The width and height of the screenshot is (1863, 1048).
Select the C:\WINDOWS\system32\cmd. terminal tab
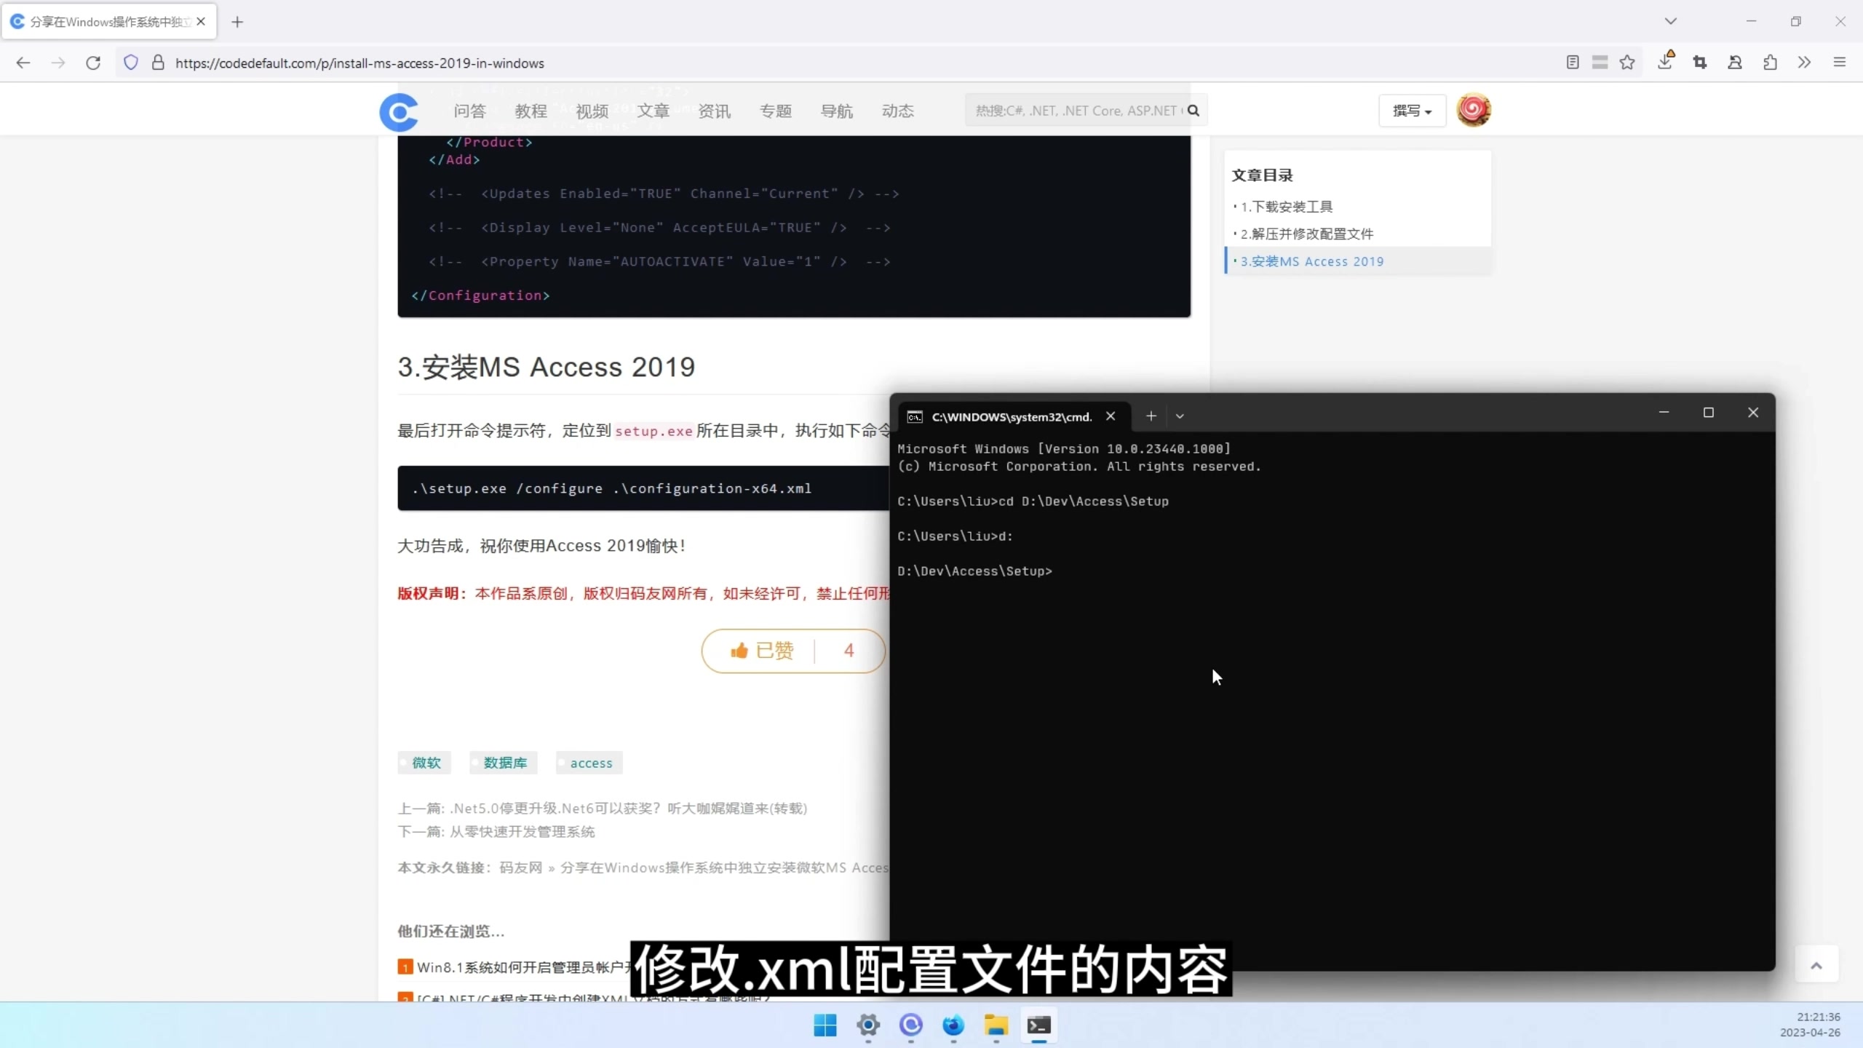pyautogui.click(x=1012, y=416)
